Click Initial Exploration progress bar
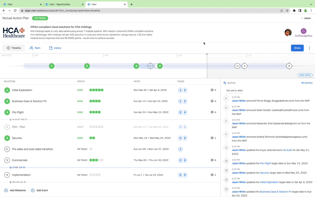The height and width of the screenshot is (197, 315). tap(96, 90)
